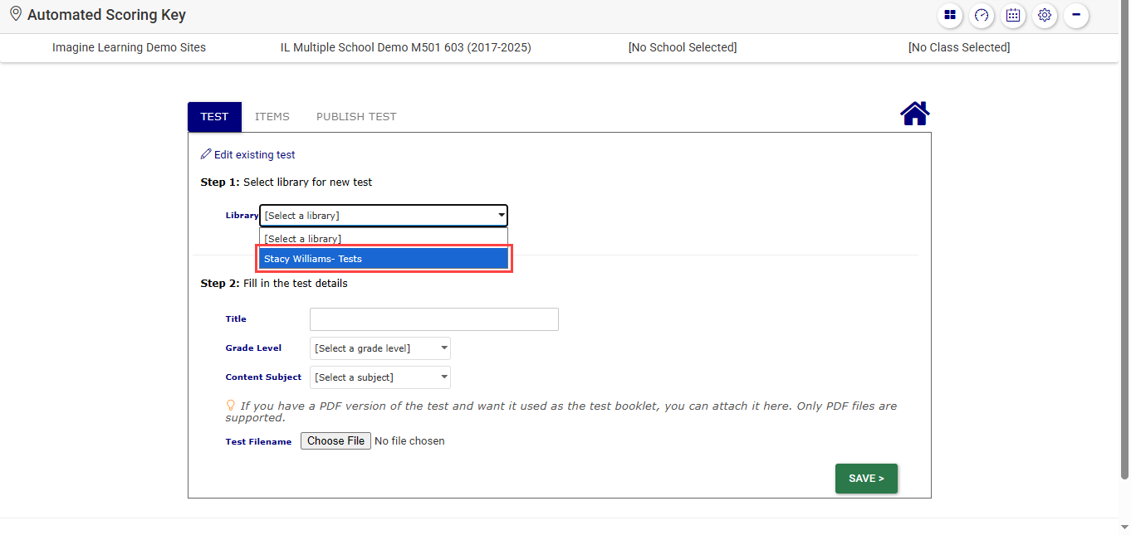The image size is (1131, 535).
Task: Click the location pin beside Automated Scoring Key
Action: (14, 14)
